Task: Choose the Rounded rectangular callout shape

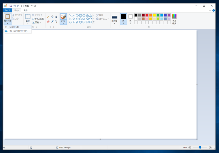Action: point(84,22)
